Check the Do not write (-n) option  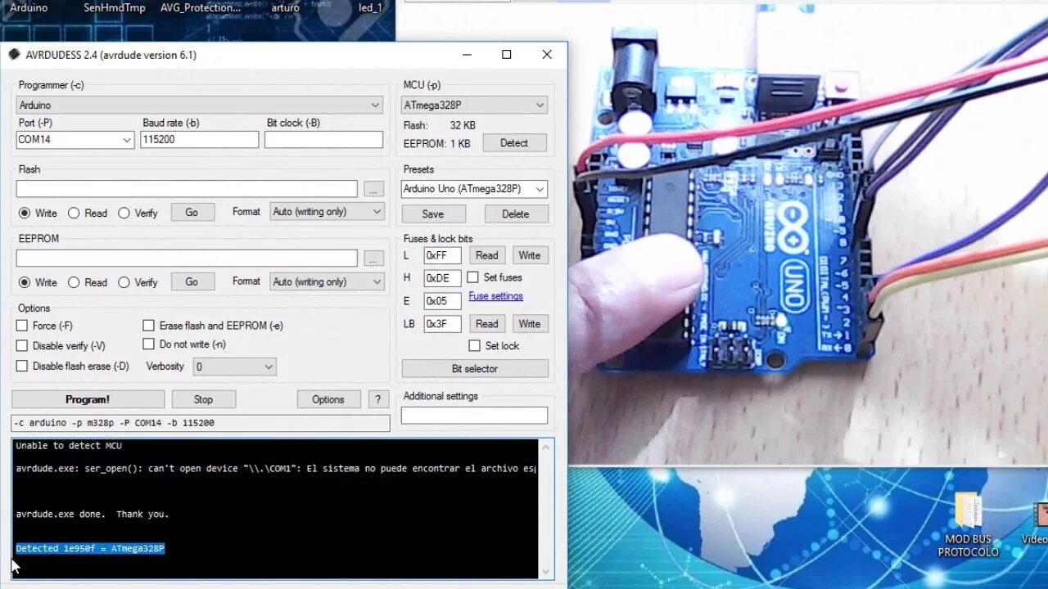click(x=148, y=344)
